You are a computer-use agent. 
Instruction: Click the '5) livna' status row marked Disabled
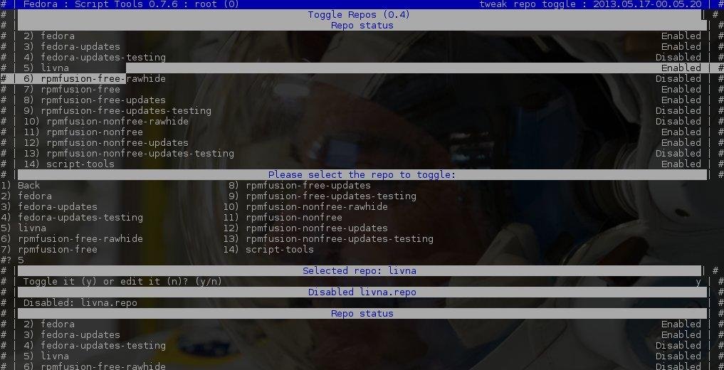tap(362, 356)
